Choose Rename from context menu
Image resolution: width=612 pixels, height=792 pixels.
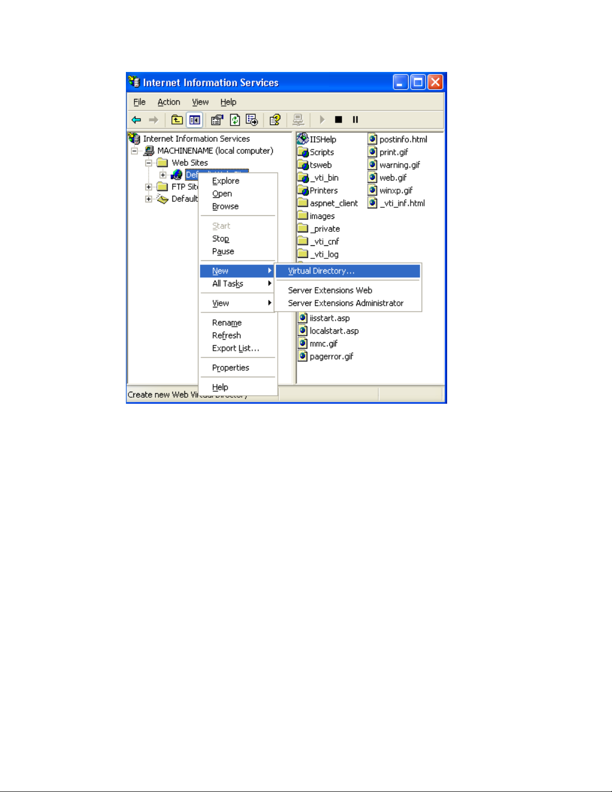[x=238, y=323]
